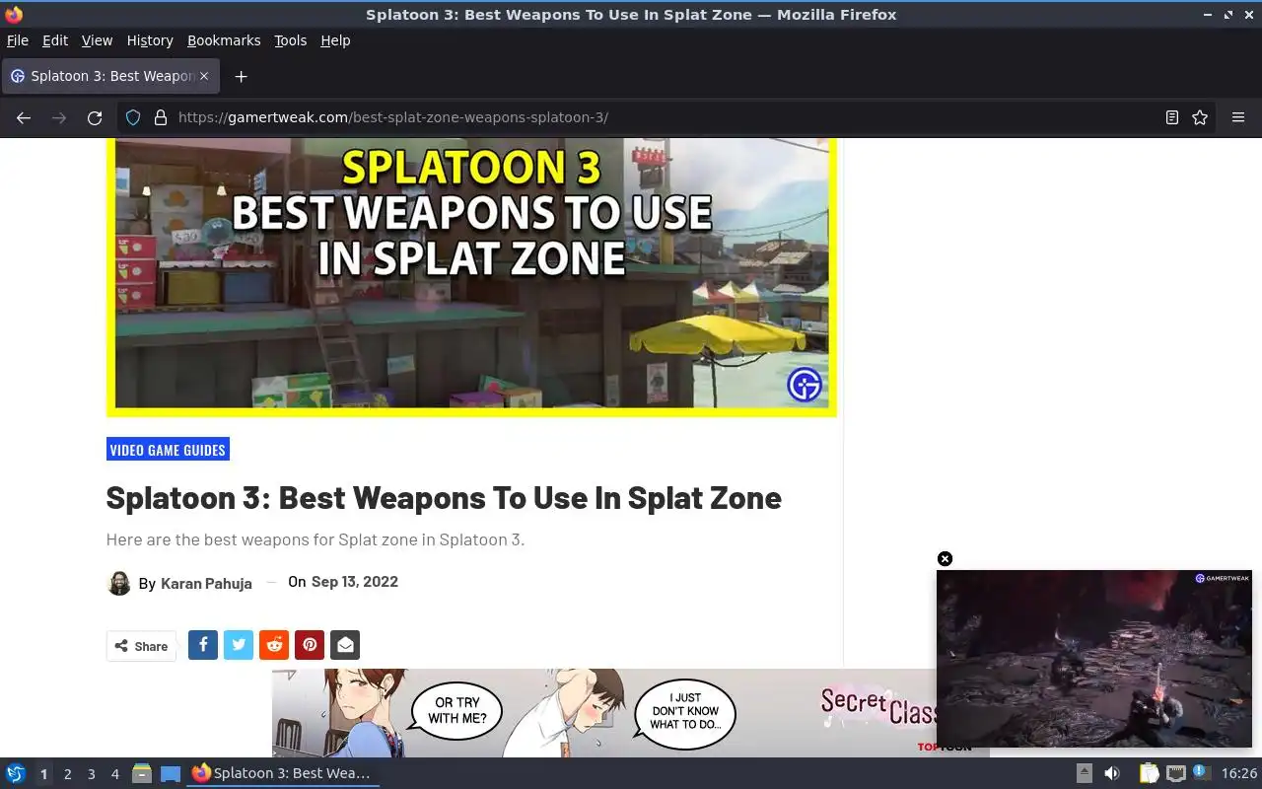Open the History menu
Image resolution: width=1262 pixels, height=789 pixels.
point(150,40)
